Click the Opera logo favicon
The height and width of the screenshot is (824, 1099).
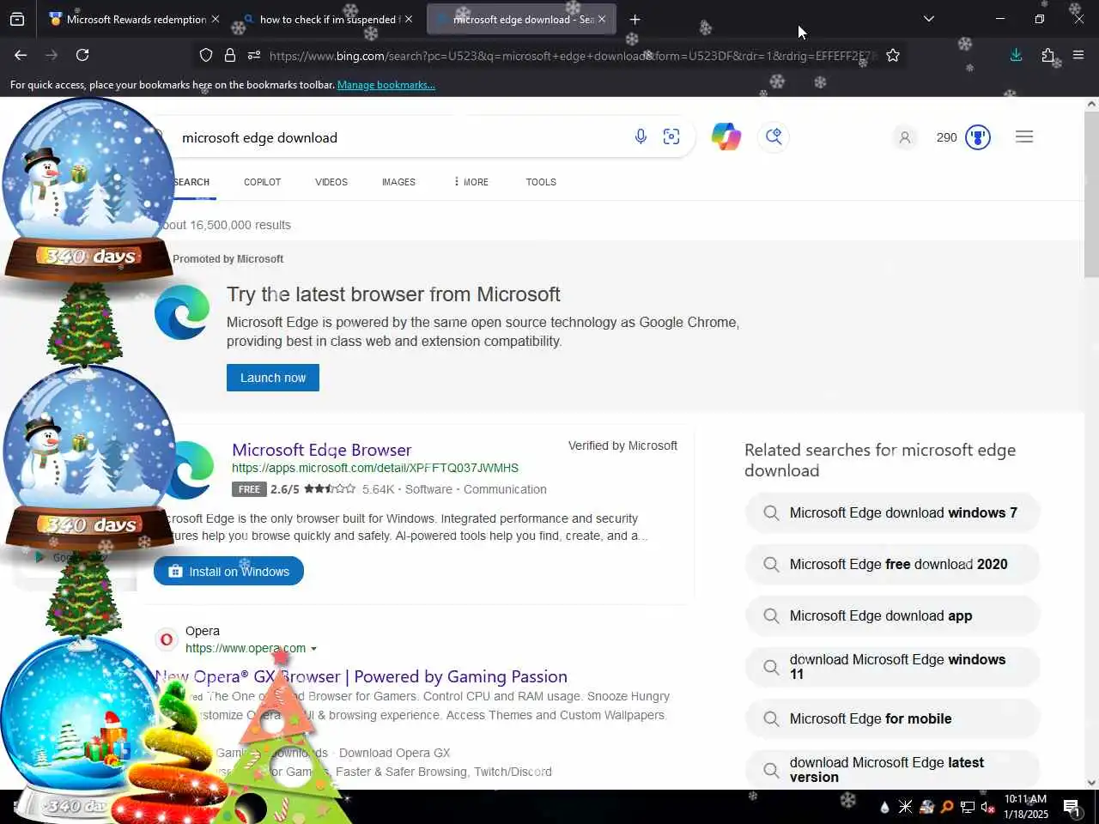(x=167, y=639)
